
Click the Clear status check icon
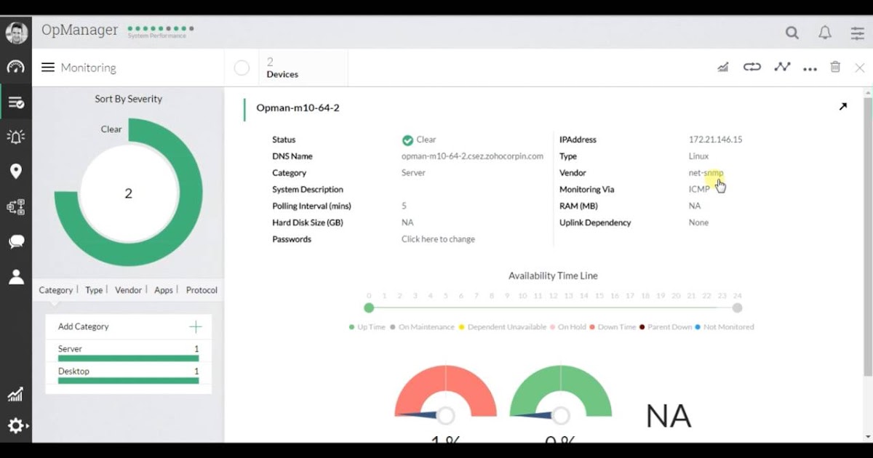[407, 140]
